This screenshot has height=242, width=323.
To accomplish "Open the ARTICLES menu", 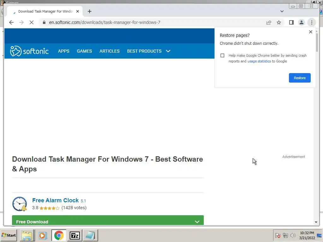I will (x=109, y=51).
